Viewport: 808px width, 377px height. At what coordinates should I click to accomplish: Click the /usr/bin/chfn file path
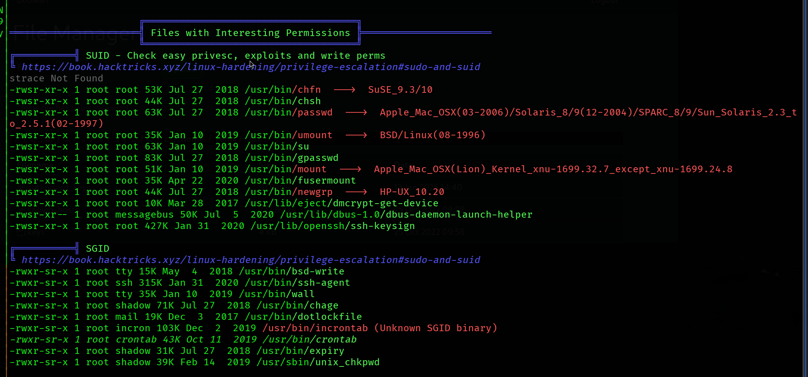point(282,90)
